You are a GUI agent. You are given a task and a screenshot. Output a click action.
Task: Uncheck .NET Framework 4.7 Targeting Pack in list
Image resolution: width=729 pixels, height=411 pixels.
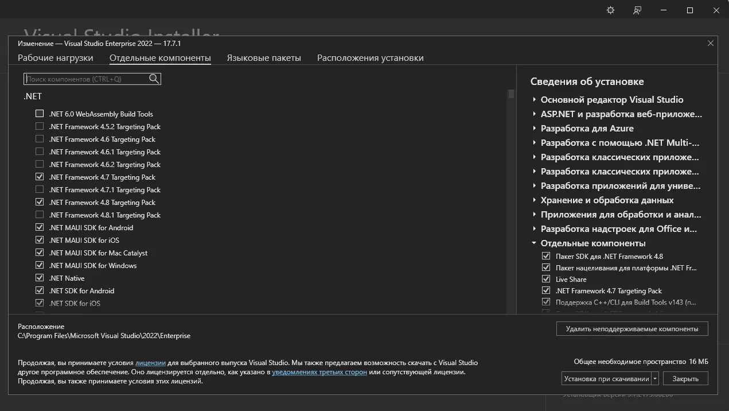coord(40,177)
